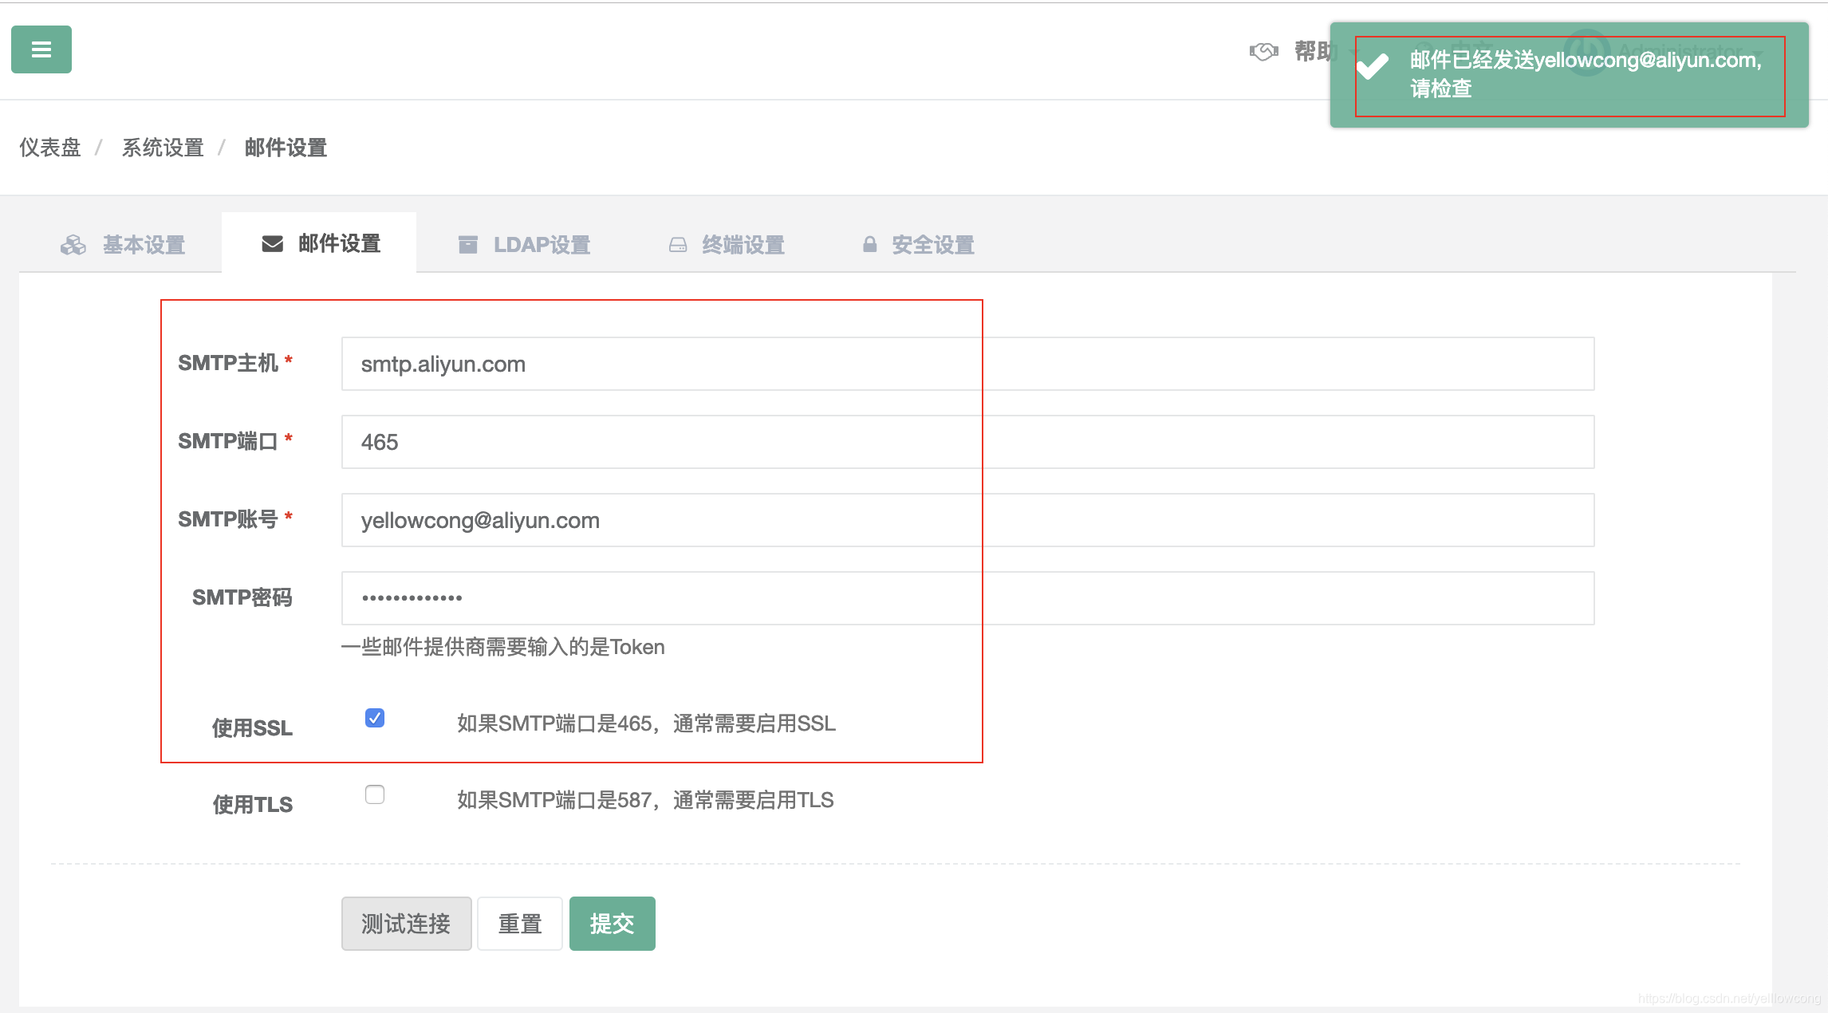1828x1013 pixels.
Task: Click the handshake help icon
Action: tap(1264, 52)
